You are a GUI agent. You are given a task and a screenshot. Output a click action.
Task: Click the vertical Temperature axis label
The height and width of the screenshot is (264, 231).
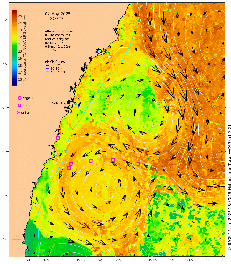(25, 48)
